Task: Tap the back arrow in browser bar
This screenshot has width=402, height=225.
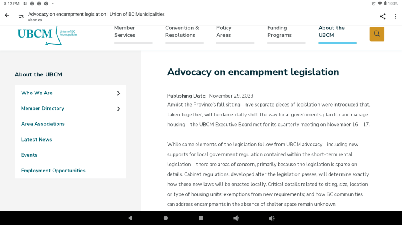Action: [x=7, y=16]
